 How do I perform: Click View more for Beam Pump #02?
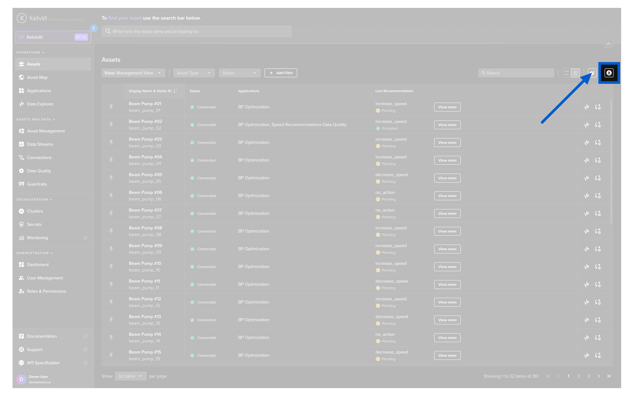coord(447,125)
